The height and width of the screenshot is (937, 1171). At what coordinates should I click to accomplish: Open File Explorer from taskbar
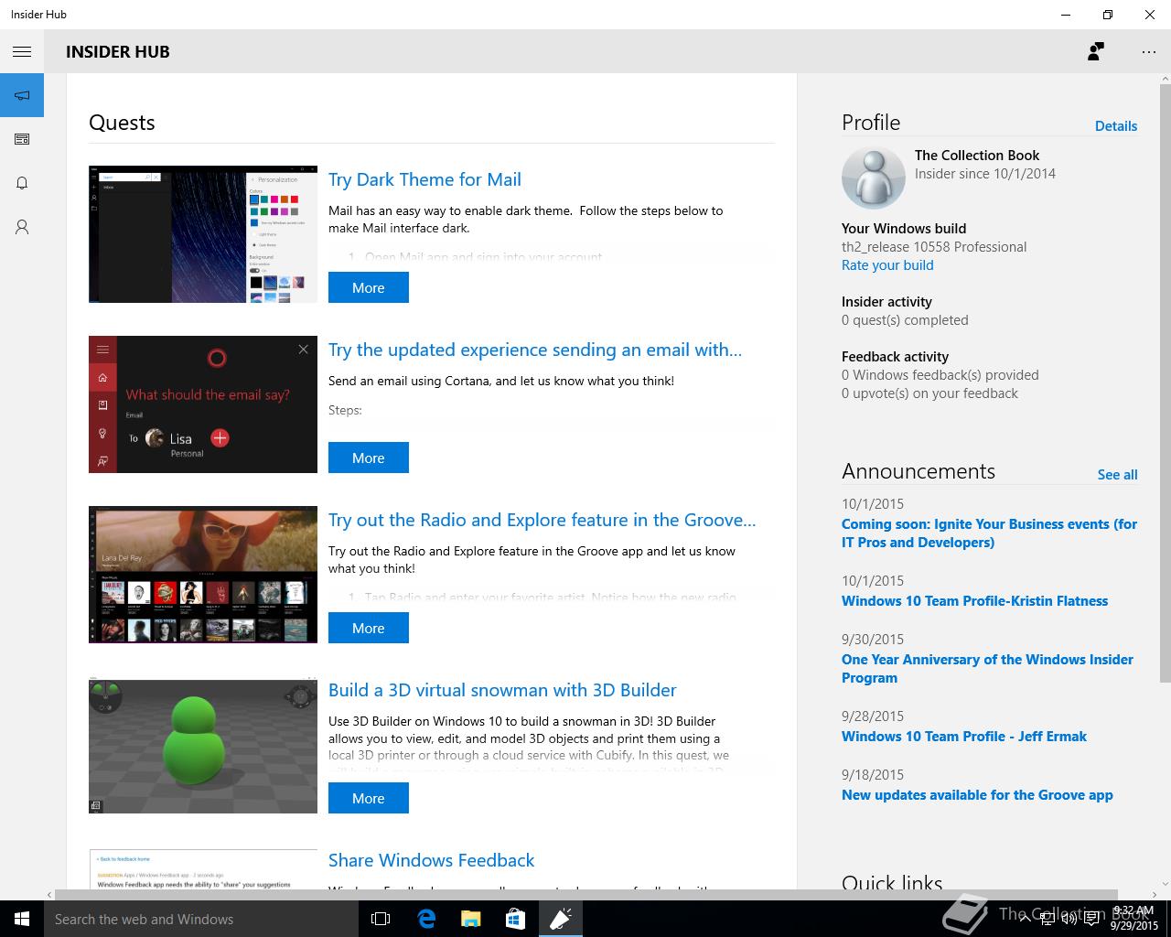(470, 919)
